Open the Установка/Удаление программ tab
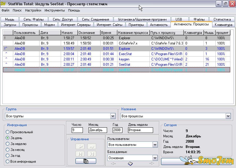 point(142,19)
